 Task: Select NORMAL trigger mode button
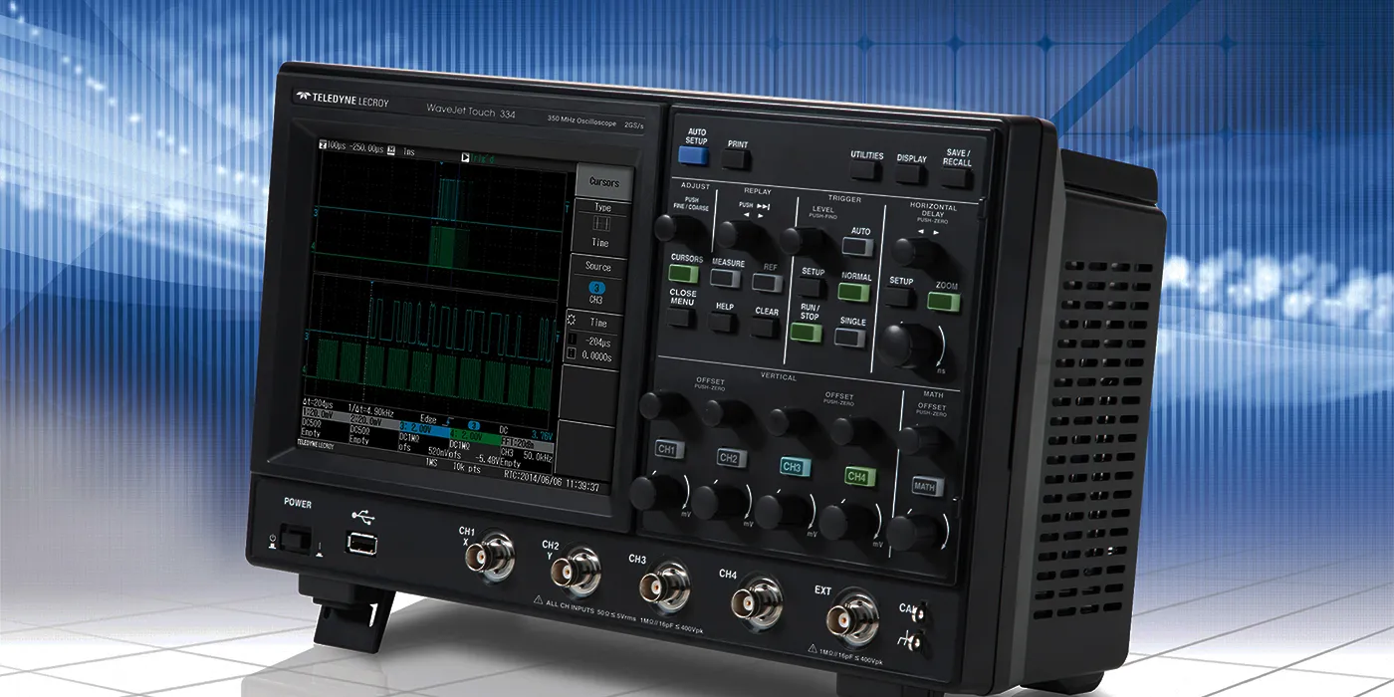coord(853,292)
